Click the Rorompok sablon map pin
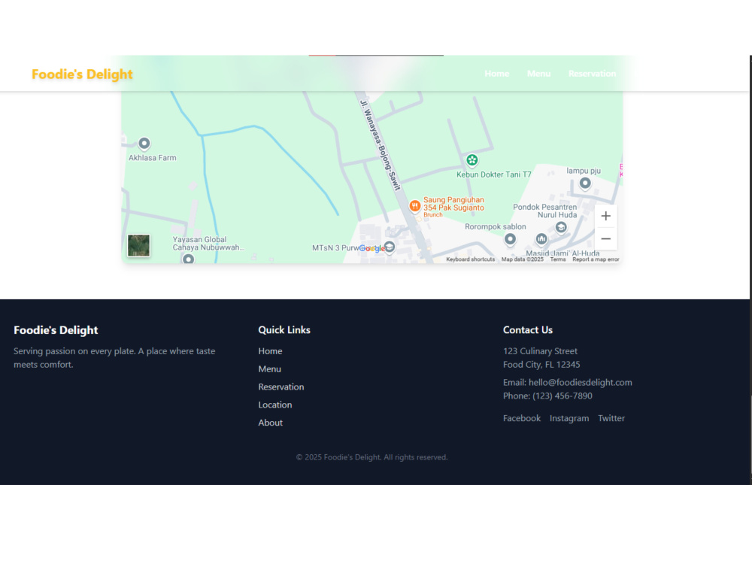The image size is (752, 564). pyautogui.click(x=510, y=238)
